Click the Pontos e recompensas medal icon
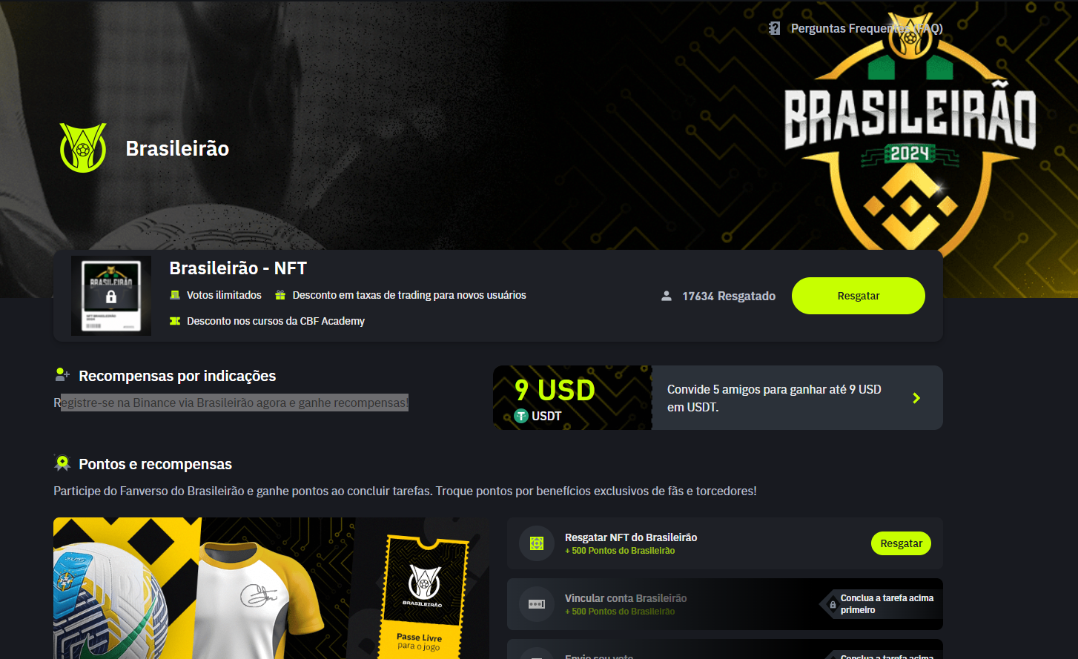The image size is (1078, 659). tap(62, 463)
